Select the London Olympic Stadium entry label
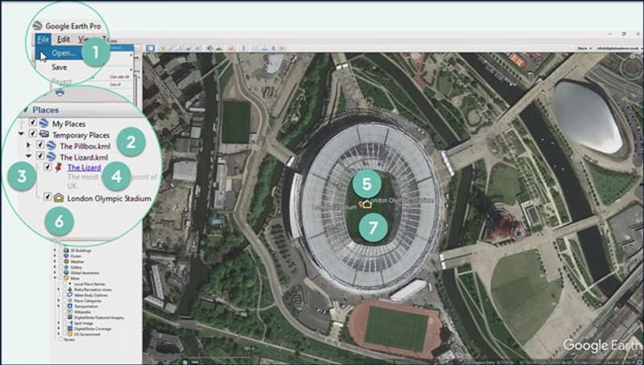 109,198
